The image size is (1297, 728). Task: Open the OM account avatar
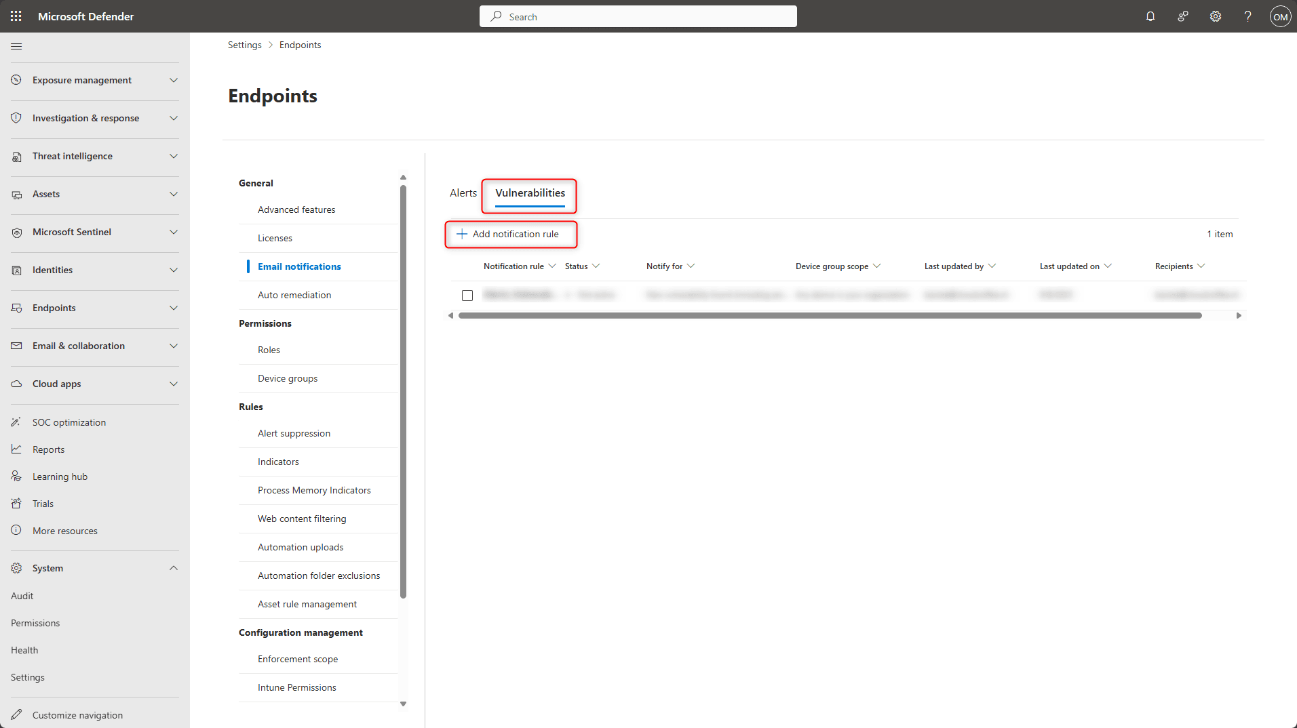(x=1280, y=17)
